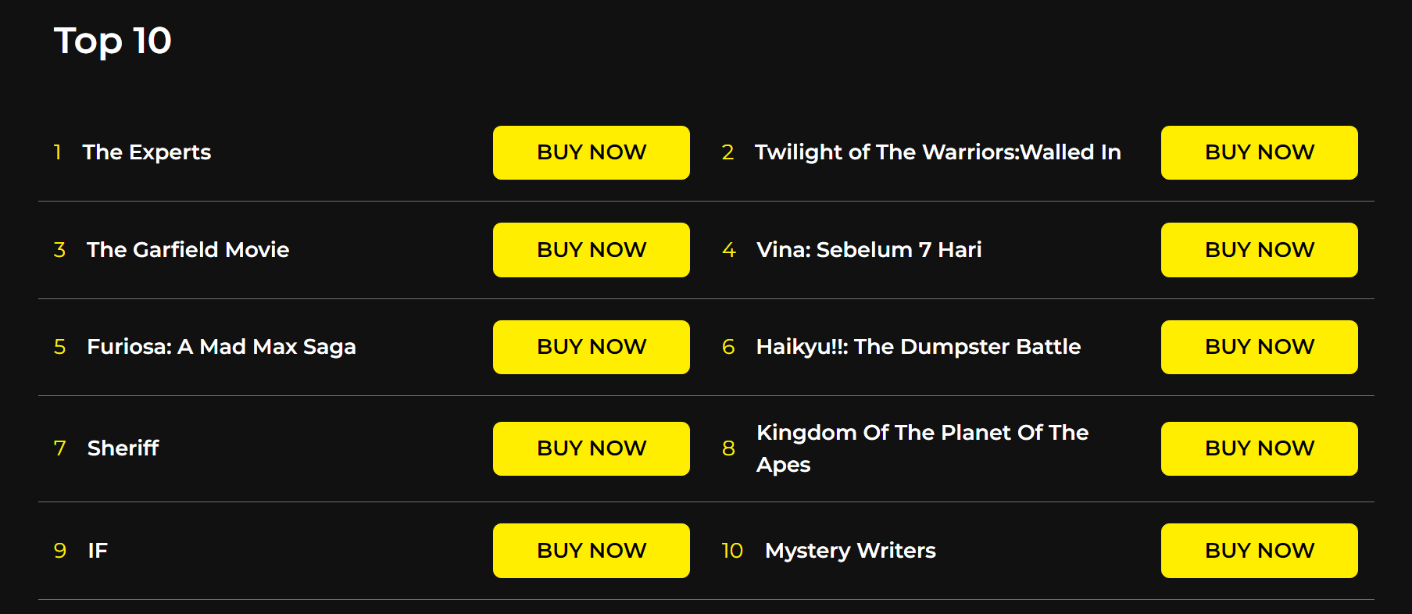Select Furiosa: A Mad Max Saga title
This screenshot has height=614, width=1412.
pos(221,347)
